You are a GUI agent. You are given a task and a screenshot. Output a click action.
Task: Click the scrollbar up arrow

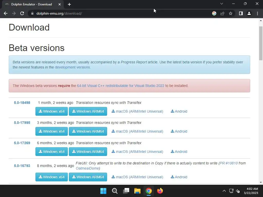click(x=261, y=21)
